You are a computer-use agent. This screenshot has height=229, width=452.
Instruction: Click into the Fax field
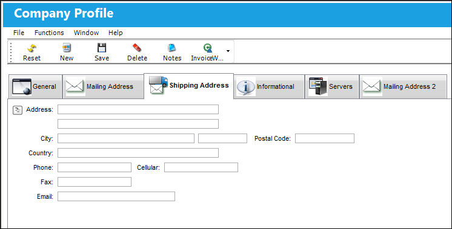click(x=95, y=182)
